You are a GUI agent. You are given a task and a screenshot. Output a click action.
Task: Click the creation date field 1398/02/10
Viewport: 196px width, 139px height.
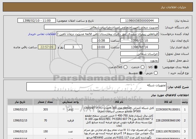pos(139,41)
